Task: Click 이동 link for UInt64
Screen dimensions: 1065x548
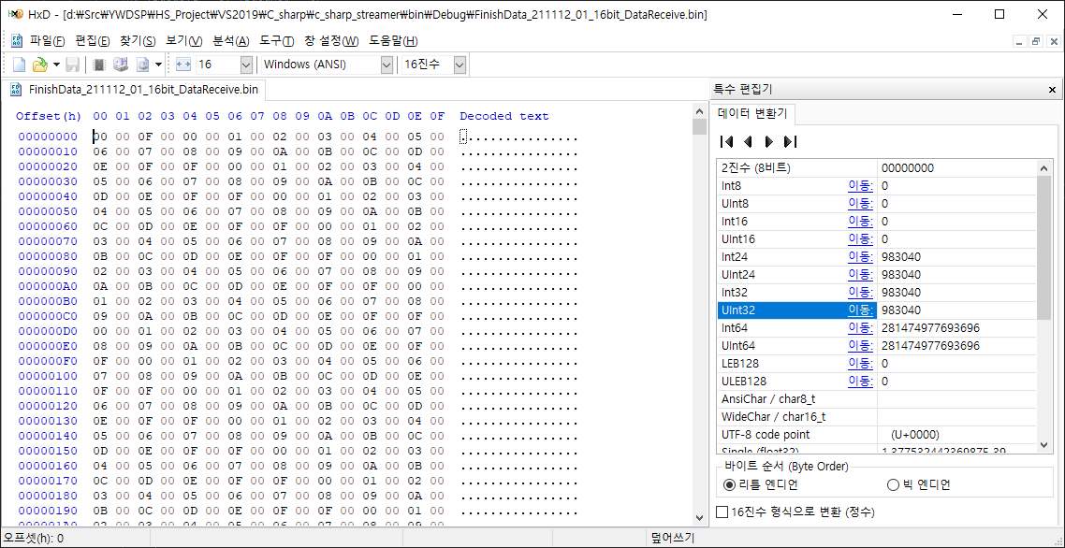Action: click(861, 346)
